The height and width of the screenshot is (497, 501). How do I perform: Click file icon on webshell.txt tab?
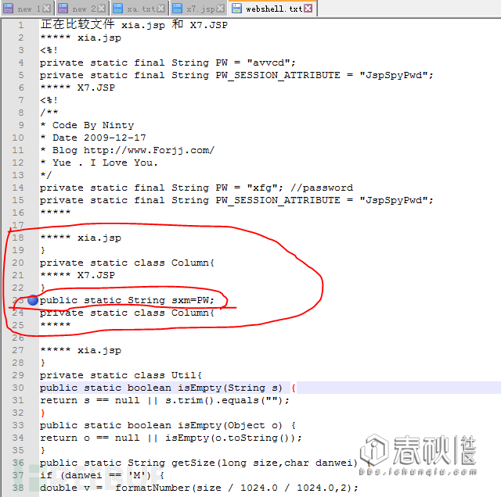(x=236, y=8)
